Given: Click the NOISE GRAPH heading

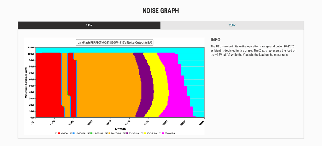Looking at the screenshot, I should click(161, 11).
